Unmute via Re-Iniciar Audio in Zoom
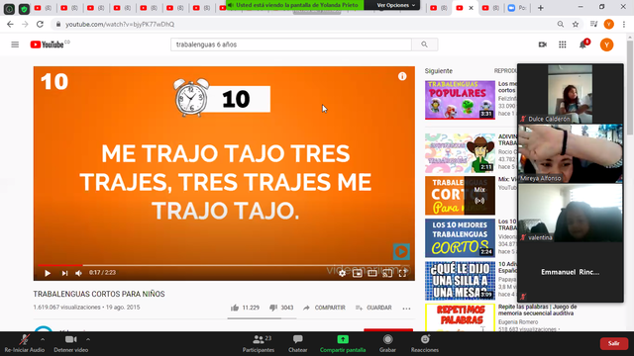This screenshot has height=356, width=634. coord(25,344)
